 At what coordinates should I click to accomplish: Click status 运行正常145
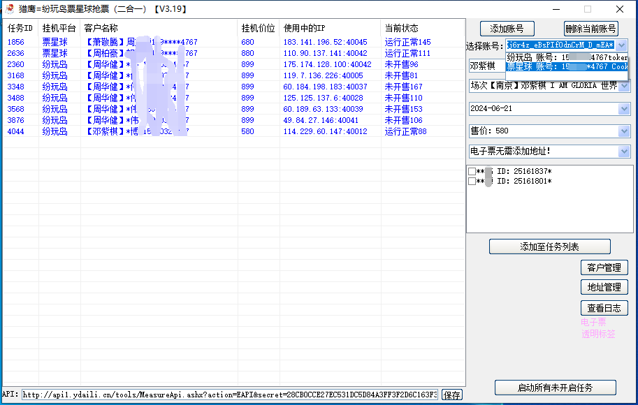coord(407,42)
